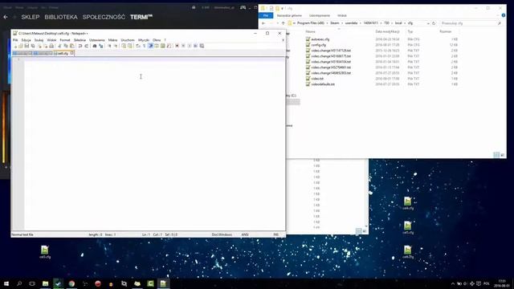Click the Print icon in Notepad++ toolbar
Image resolution: width=514 pixels, height=289 pixels.
tap(51, 46)
